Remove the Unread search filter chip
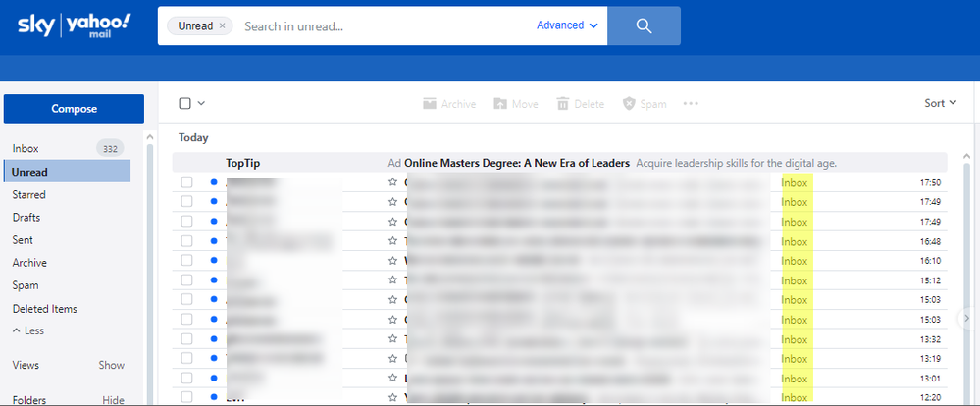The image size is (980, 406). tap(223, 26)
